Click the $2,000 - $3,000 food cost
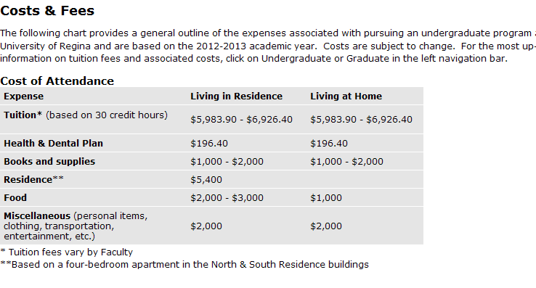 [227, 198]
